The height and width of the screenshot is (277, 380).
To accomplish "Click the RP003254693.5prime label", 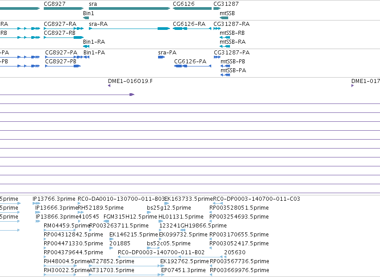I will click(x=239, y=216).
